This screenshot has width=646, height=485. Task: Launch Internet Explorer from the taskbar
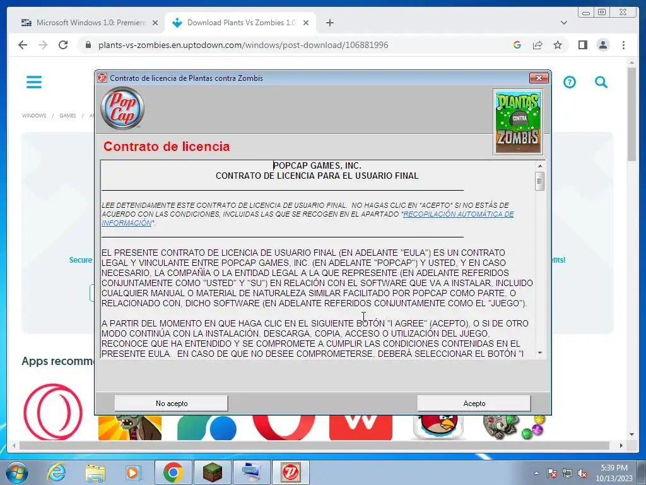click(x=57, y=472)
